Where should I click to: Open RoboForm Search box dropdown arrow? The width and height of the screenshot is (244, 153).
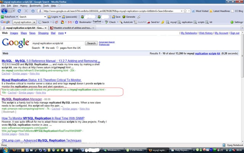(45, 17)
